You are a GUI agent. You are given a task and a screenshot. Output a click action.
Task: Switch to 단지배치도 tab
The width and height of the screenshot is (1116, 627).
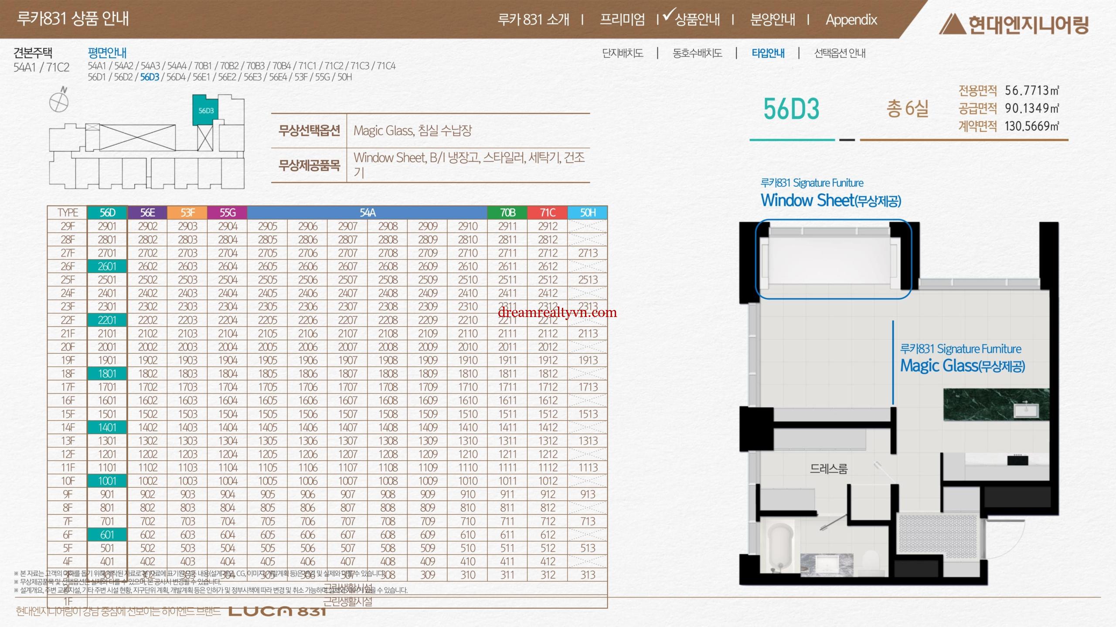[x=623, y=54]
